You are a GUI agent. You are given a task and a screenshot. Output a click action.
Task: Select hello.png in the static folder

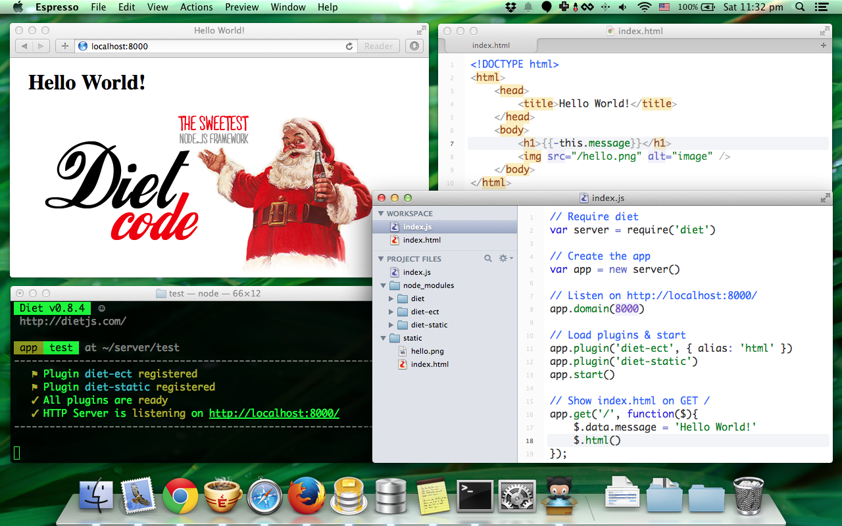coord(445,351)
